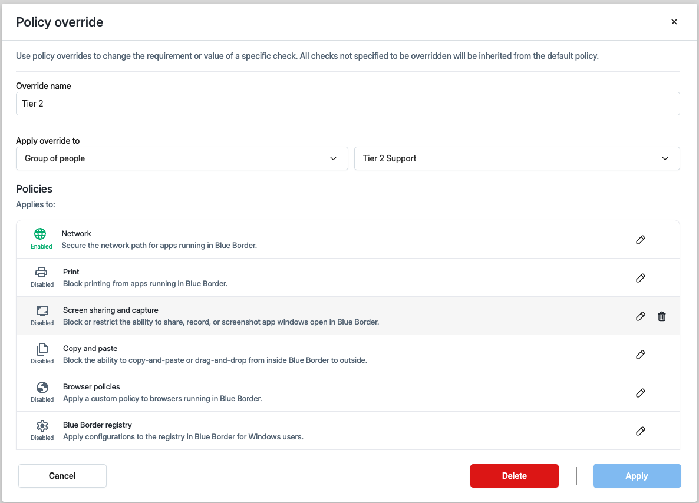This screenshot has width=699, height=503.
Task: Edit the Blue Border registry policy
Action: 641,431
